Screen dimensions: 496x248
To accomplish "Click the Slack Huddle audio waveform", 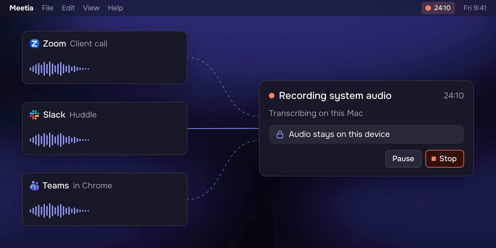I will (x=60, y=140).
